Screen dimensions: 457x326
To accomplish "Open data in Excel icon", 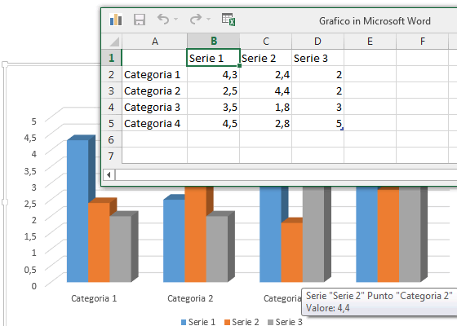I will (228, 20).
